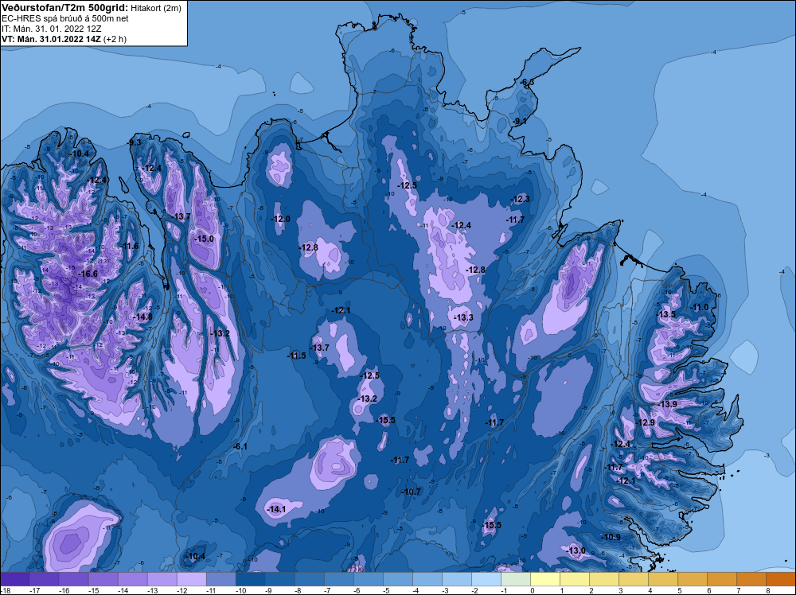The image size is (796, 595).
Task: Select the darkest purple legend swatch after -18
Action: (14, 579)
